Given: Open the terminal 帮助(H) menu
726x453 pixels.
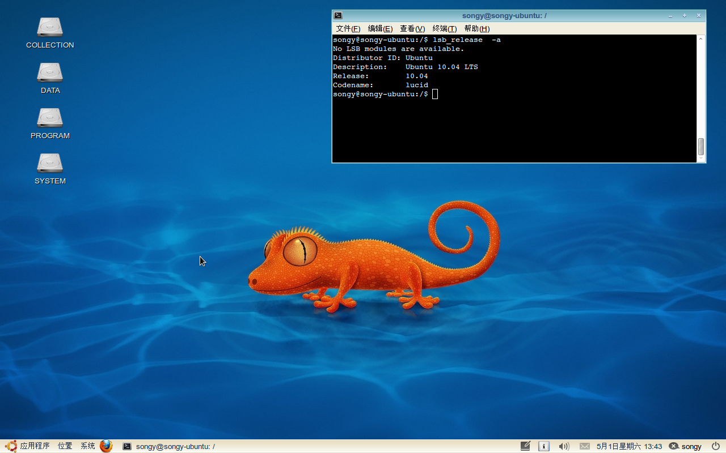Looking at the screenshot, I should (477, 29).
